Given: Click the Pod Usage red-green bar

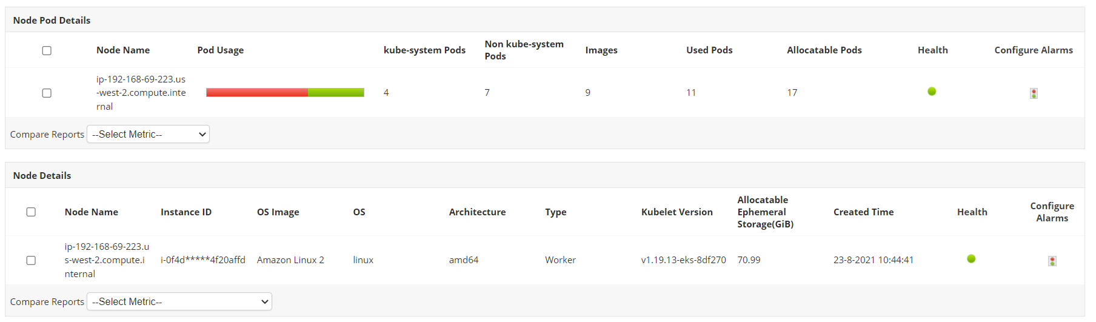Looking at the screenshot, I should click(x=285, y=92).
